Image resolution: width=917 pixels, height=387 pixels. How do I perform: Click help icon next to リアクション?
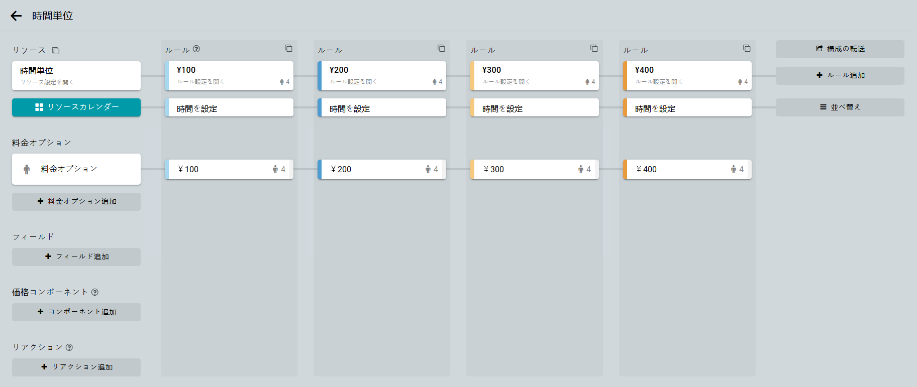(x=69, y=347)
